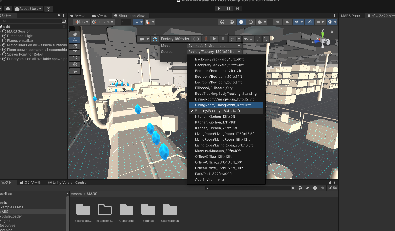Open the コンソール tab

[x=30, y=183]
